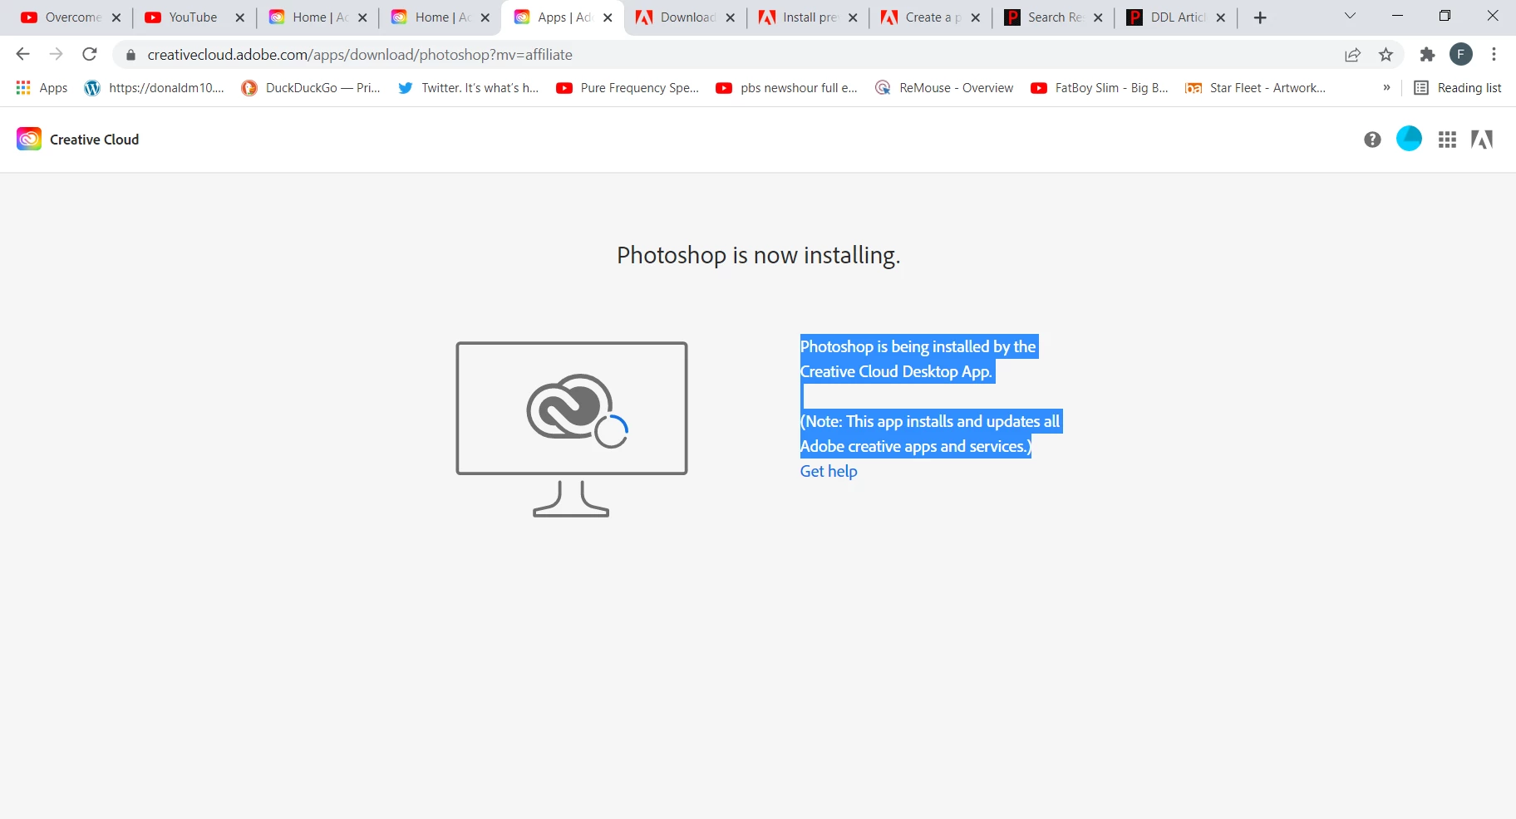Screen dimensions: 1516x819
Task: Open the Help question mark icon
Action: click(x=1372, y=140)
